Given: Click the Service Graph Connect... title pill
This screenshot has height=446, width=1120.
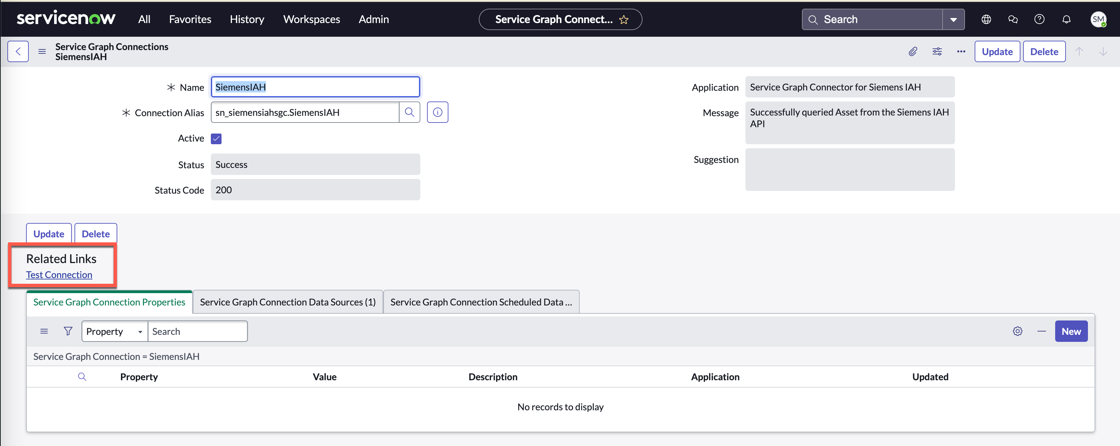Looking at the screenshot, I should tap(560, 20).
